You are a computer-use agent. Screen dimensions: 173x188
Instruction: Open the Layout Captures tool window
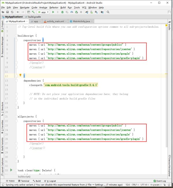tap(2, 167)
